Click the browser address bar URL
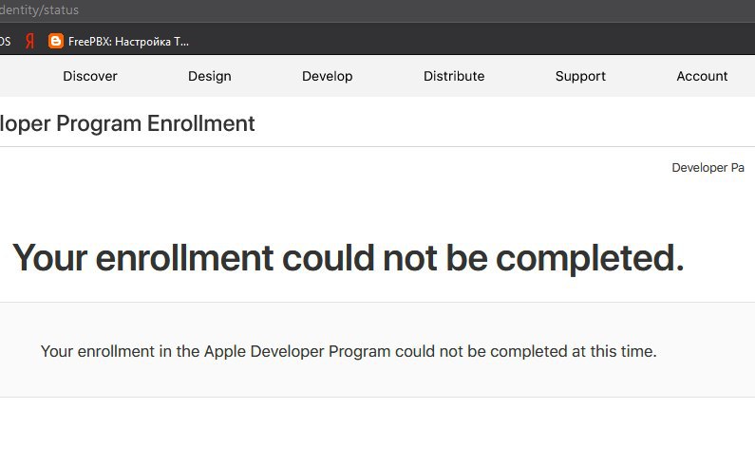This screenshot has height=464, width=755. pos(40,10)
